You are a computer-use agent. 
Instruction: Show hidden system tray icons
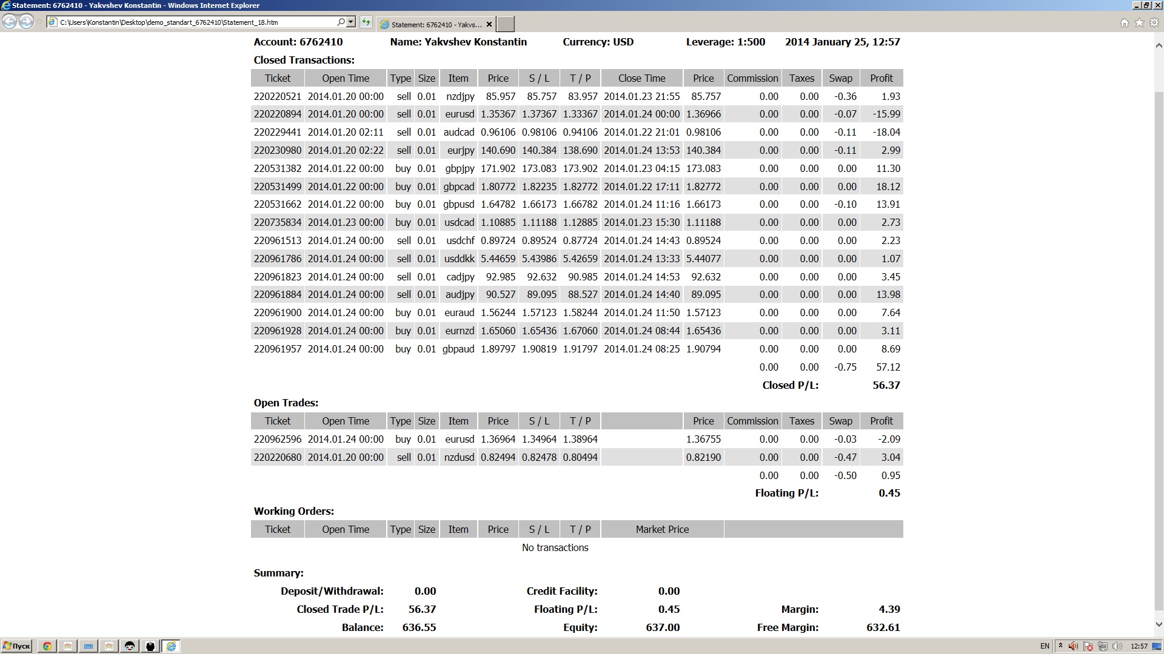1060,646
